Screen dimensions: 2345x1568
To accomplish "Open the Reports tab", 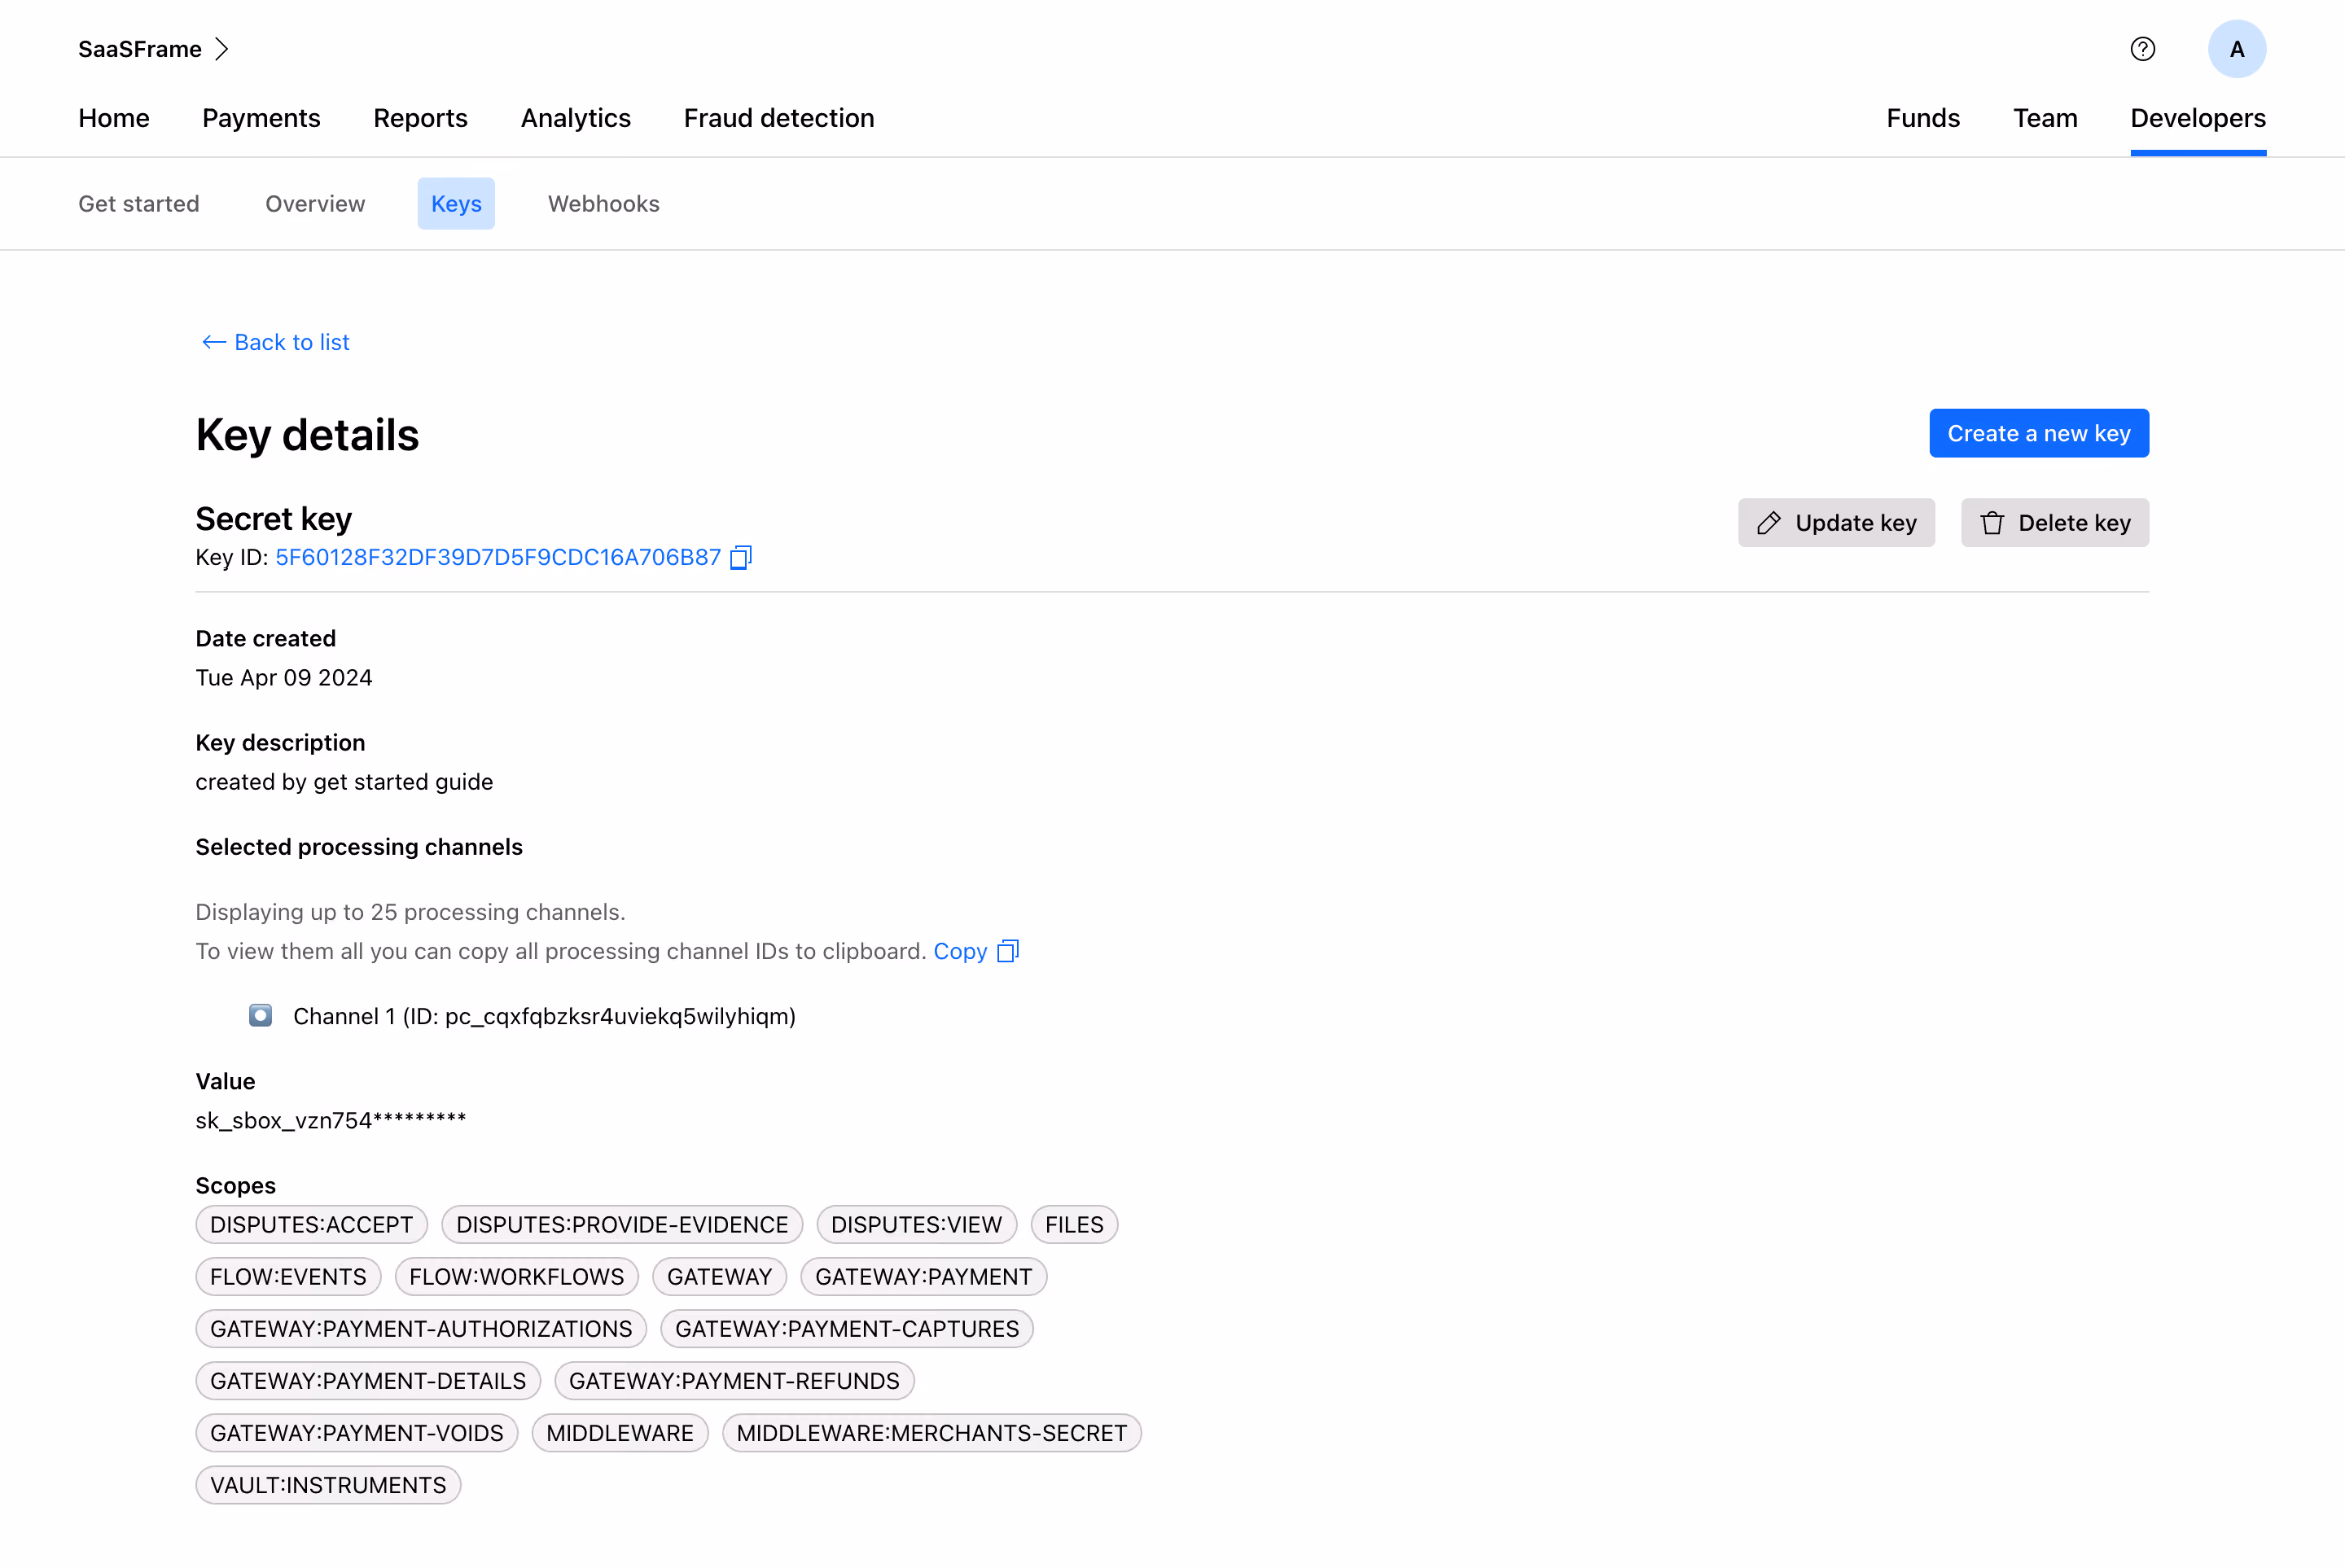I will pos(420,118).
